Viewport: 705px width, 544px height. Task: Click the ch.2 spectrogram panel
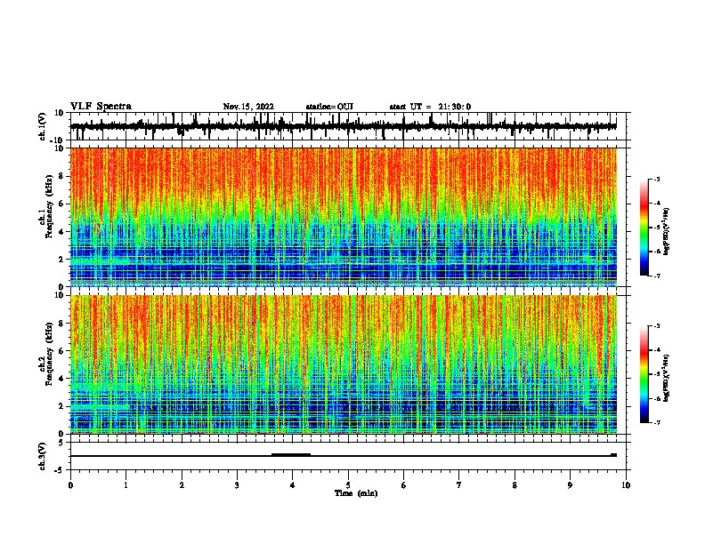coord(348,364)
